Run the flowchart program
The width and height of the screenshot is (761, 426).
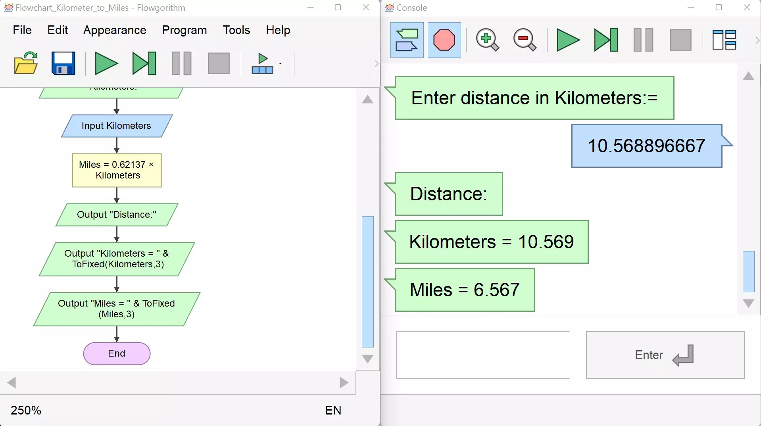[106, 63]
